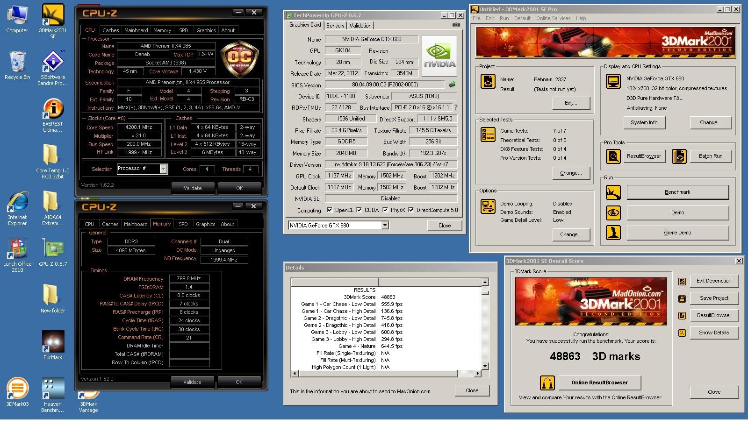748x446 pixels.
Task: Click Change... button in Options section
Action: [x=571, y=235]
